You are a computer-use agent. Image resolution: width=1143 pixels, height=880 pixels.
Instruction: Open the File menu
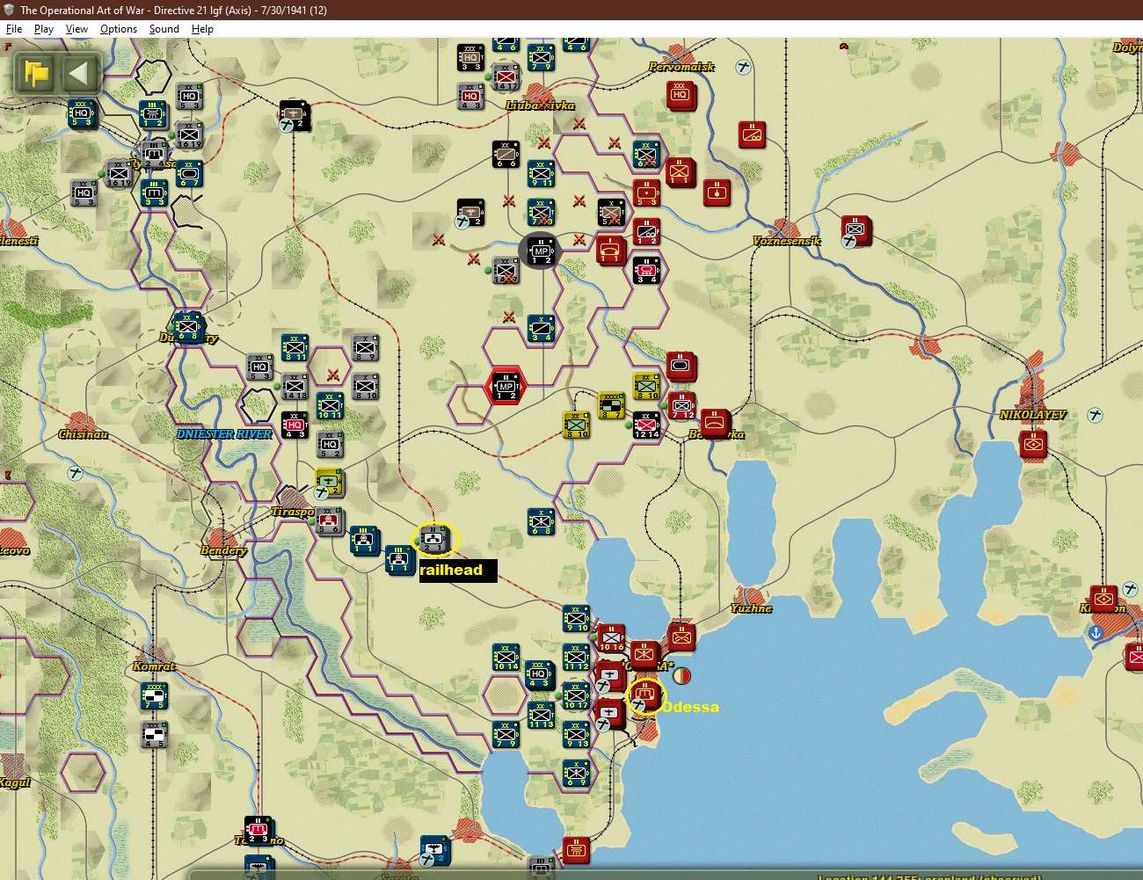[14, 29]
